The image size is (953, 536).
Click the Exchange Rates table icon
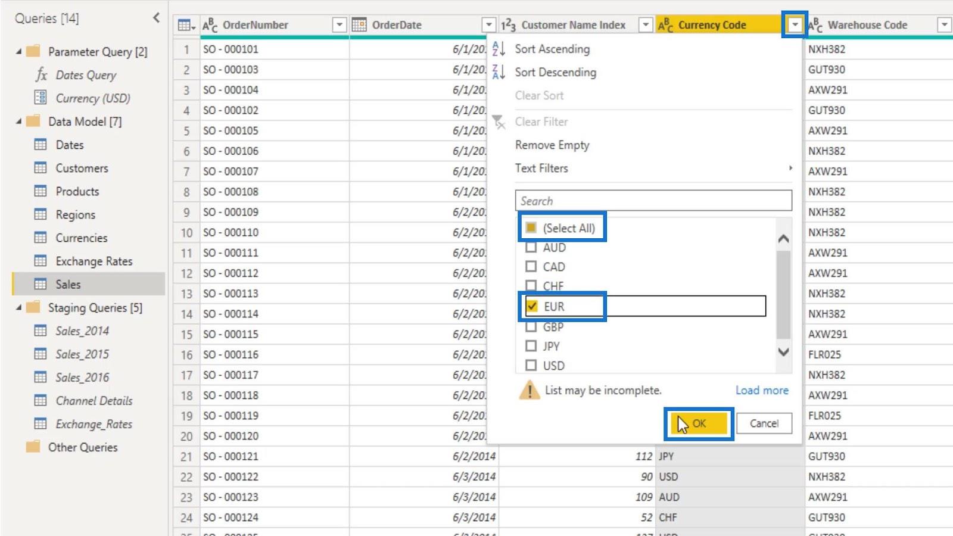coord(41,261)
